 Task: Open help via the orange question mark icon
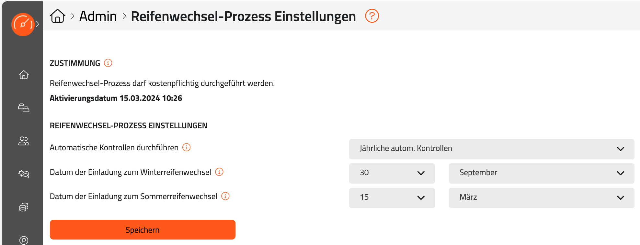[x=372, y=16]
